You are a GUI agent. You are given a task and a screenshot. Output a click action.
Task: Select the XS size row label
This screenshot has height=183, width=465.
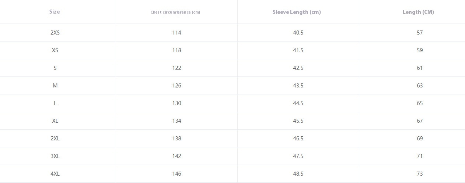click(55, 50)
